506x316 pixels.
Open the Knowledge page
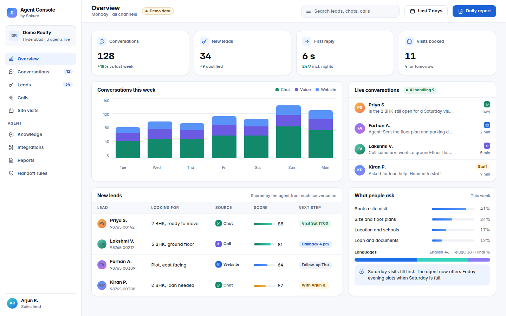tap(40, 134)
